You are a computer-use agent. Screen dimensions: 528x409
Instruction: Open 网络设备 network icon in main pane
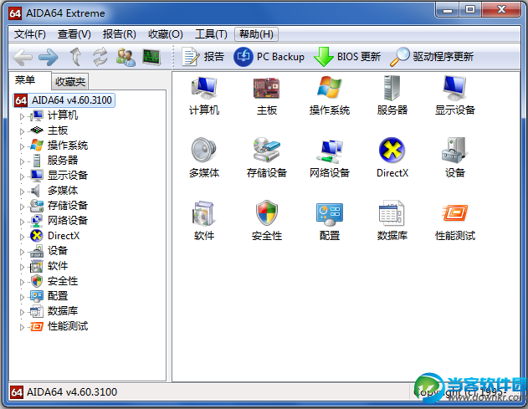330,157
